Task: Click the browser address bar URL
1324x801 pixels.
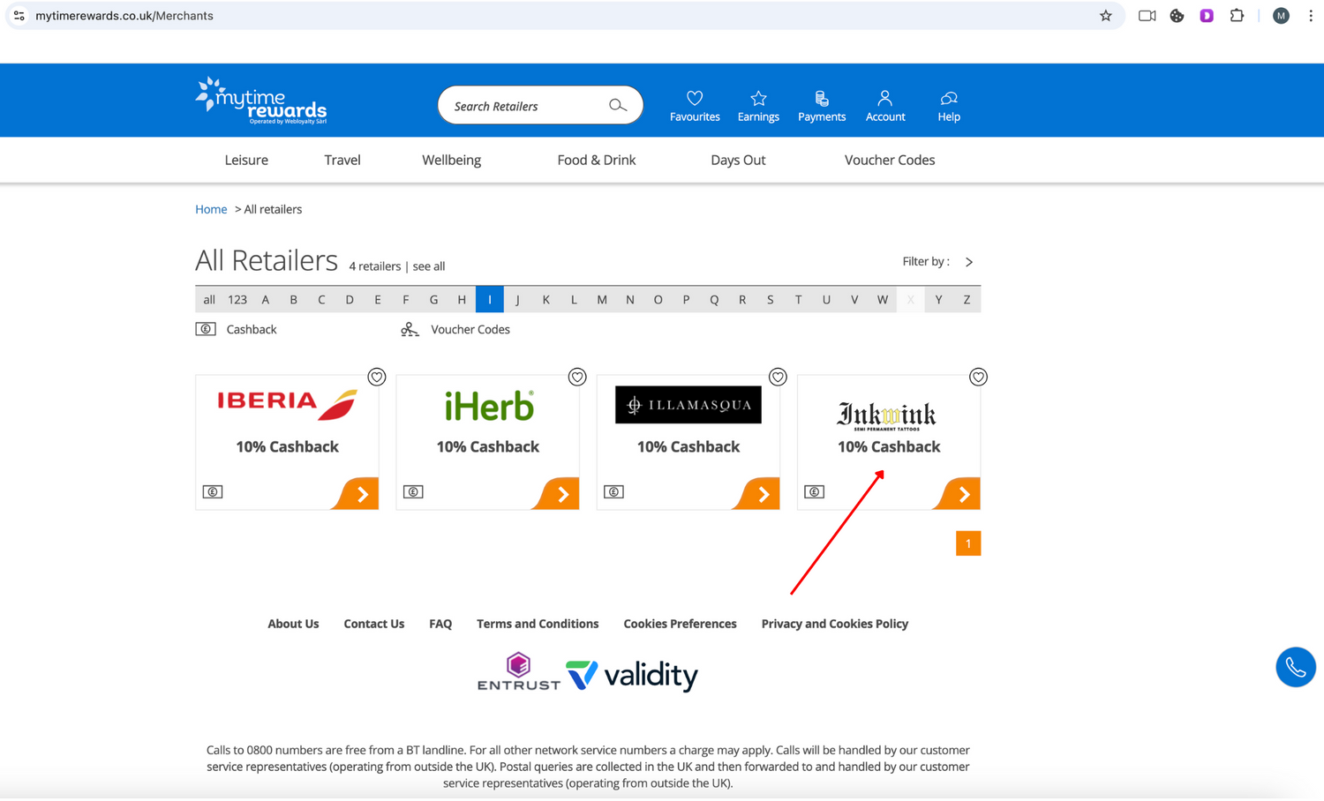Action: coord(124,16)
